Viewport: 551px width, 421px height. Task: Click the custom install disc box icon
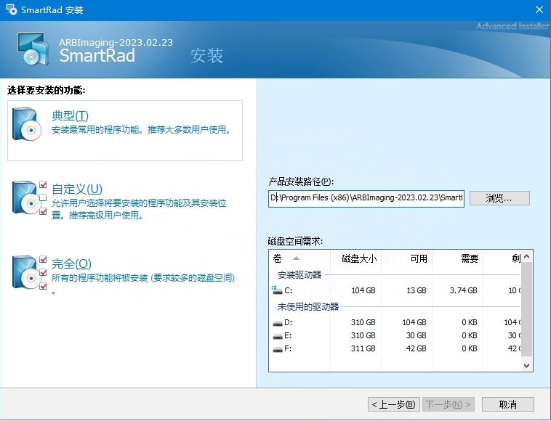click(x=30, y=197)
